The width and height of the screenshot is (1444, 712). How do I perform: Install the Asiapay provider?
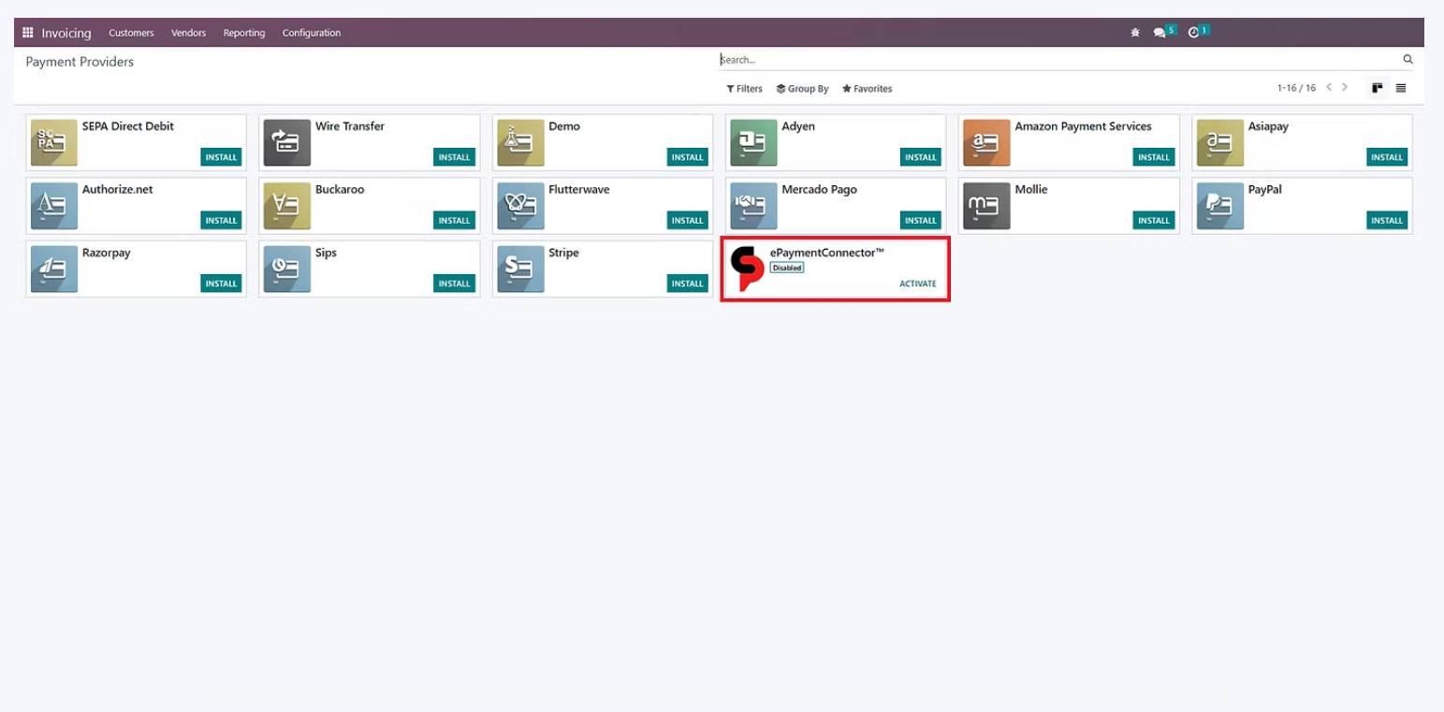(1387, 157)
